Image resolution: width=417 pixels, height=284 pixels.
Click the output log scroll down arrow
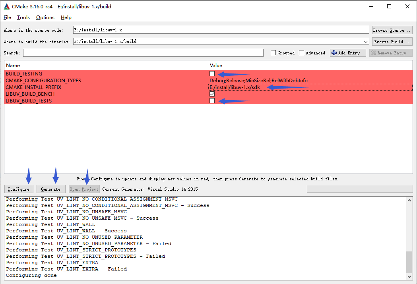[409, 276]
